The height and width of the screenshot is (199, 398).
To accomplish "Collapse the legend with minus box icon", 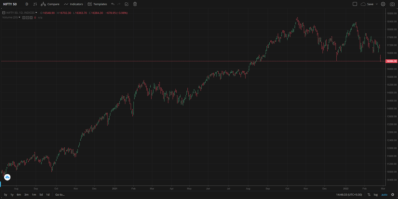I will coord(4,13).
